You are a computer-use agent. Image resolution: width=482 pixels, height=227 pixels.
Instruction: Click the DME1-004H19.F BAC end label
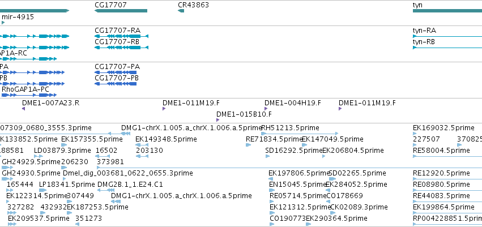click(293, 103)
